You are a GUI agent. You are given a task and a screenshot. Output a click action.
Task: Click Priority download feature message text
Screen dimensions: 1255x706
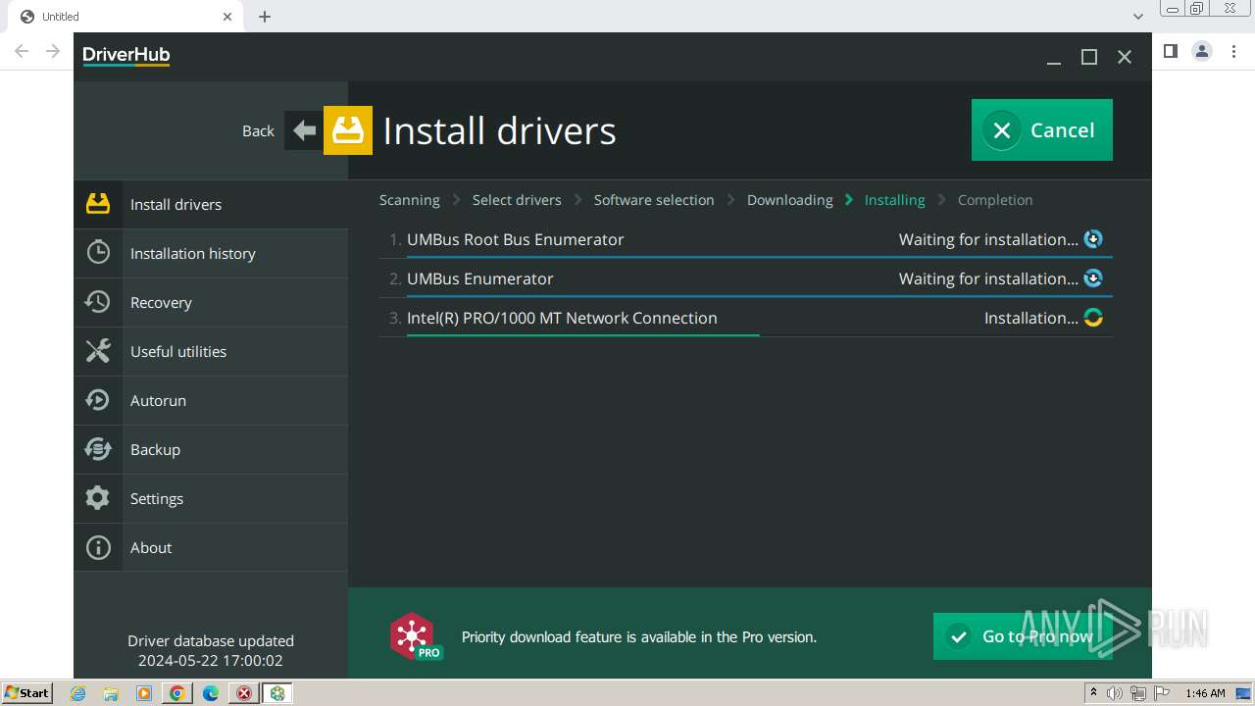639,637
